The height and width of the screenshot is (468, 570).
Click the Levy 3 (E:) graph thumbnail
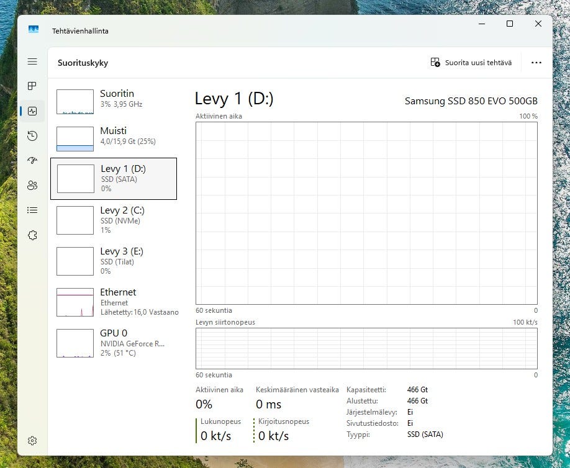tap(75, 261)
